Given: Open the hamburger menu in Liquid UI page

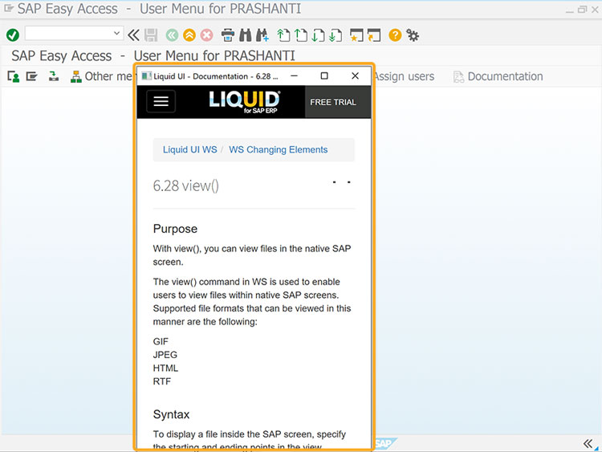Looking at the screenshot, I should [161, 101].
